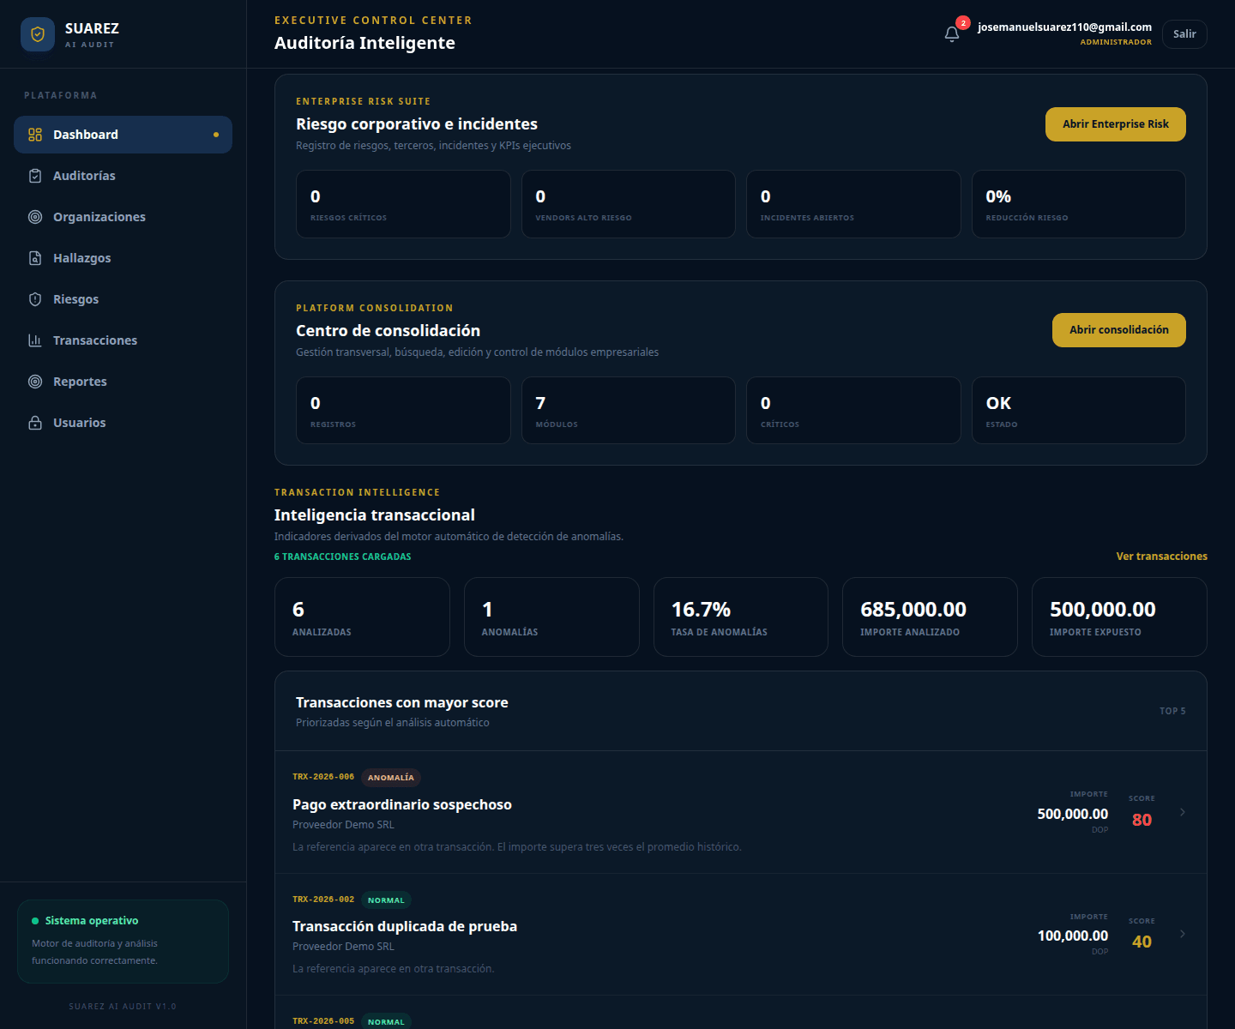Select the Vendors Alto Riesgo card
Viewport: 1235px width, 1029px height.
(629, 204)
